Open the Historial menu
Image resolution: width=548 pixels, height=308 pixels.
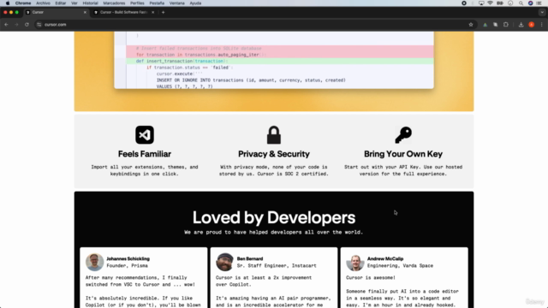click(x=90, y=3)
